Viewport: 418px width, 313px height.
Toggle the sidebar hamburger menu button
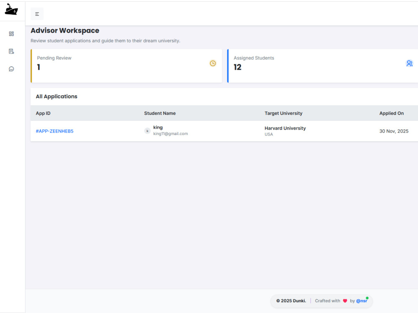[37, 14]
